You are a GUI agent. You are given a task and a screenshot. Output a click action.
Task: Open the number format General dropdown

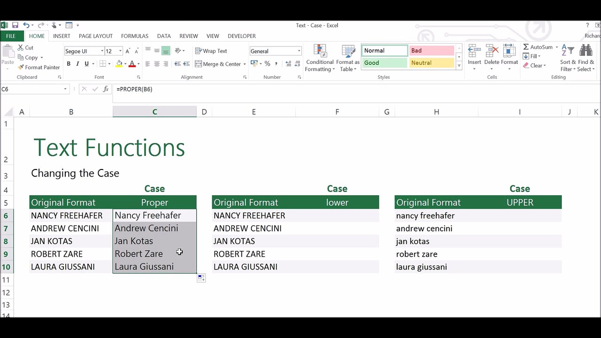[x=299, y=51]
